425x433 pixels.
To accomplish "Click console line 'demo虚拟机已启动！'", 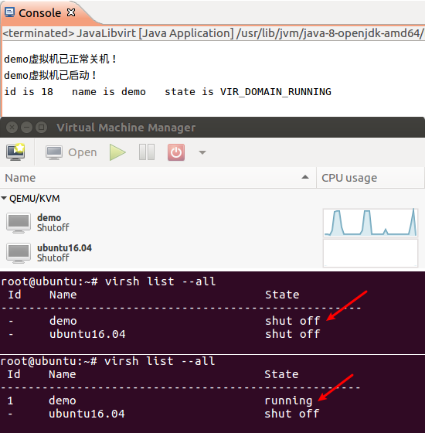I will click(x=50, y=75).
